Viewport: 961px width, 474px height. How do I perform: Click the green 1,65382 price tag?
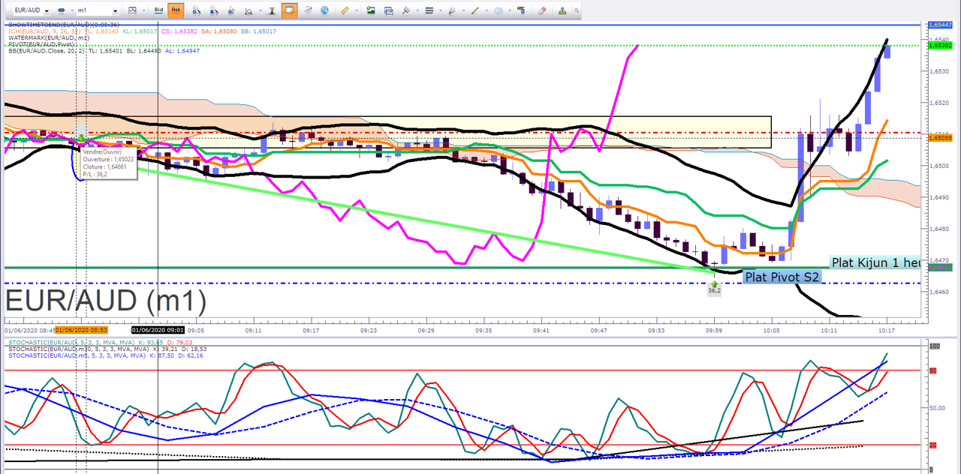coord(940,46)
